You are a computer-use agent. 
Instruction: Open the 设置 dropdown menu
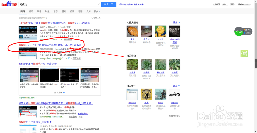[233, 4]
